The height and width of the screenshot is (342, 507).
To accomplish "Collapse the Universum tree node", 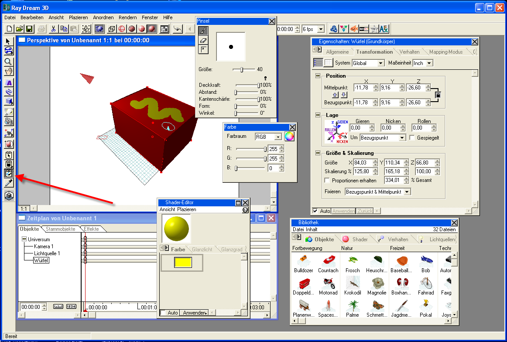I will (24, 239).
